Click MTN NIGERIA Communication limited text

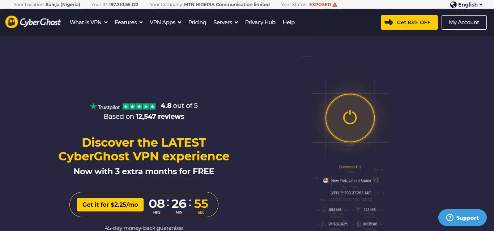(x=227, y=5)
